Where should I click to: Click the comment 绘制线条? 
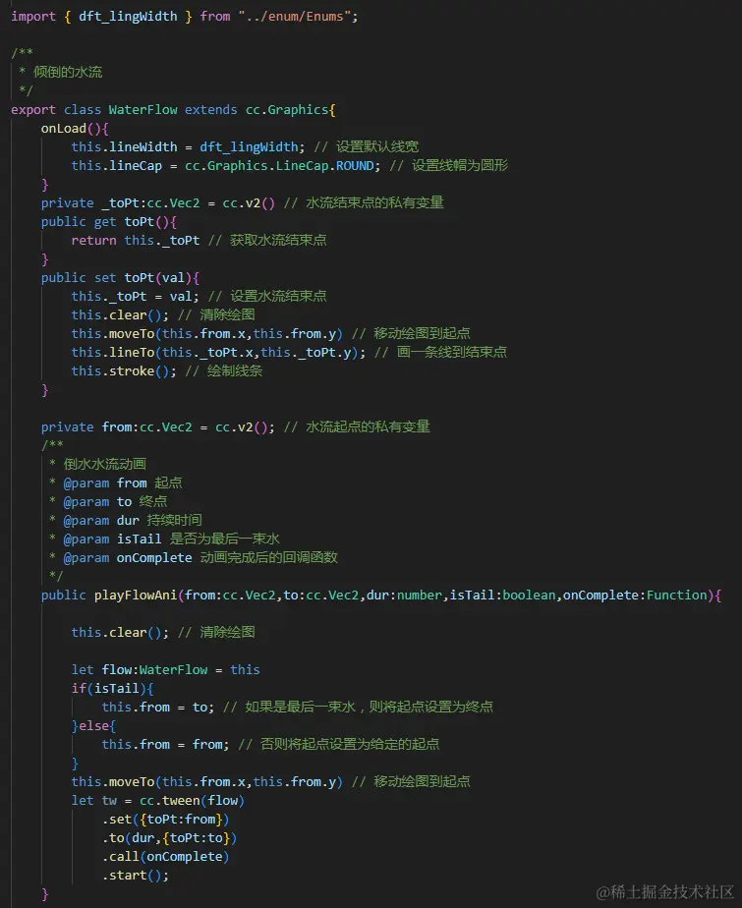[235, 370]
